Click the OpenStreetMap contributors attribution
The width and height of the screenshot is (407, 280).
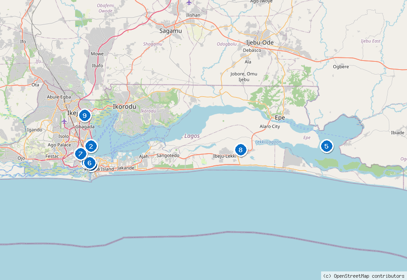(364, 276)
